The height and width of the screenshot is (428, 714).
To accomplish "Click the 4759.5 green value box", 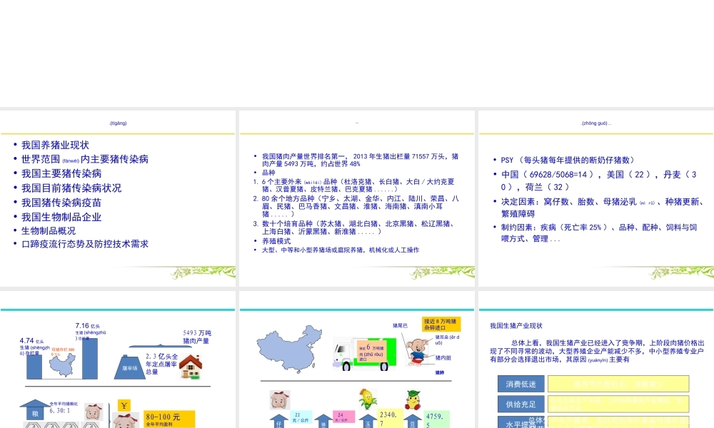I will point(437,419).
